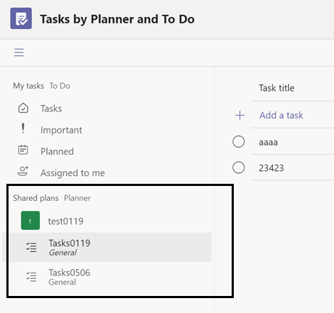Mark task aaaa as complete
The image size is (334, 313).
[239, 142]
